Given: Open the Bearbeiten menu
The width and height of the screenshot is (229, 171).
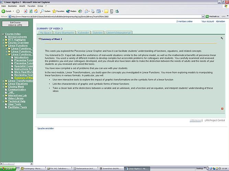Looking at the screenshot, I should tap(12, 6).
